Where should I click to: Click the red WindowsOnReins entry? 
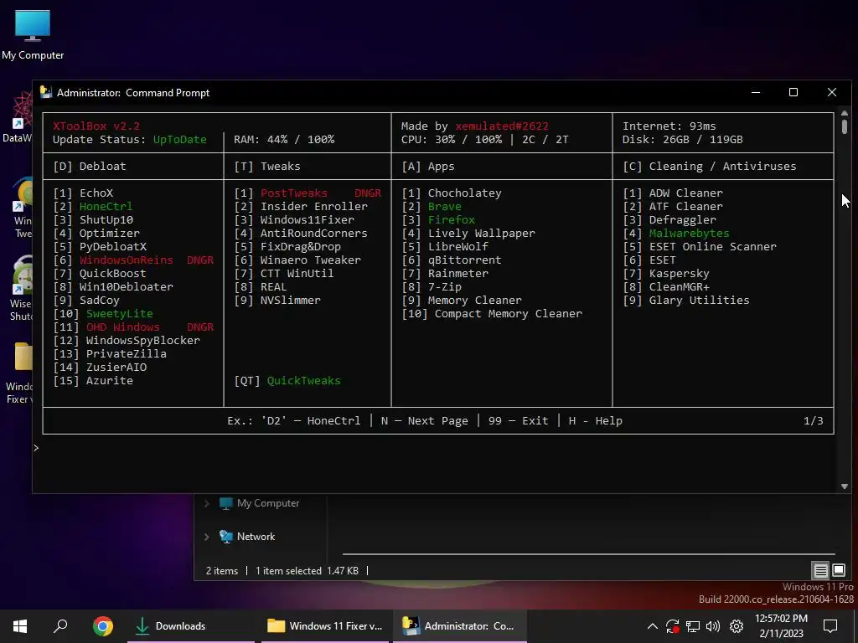(127, 260)
